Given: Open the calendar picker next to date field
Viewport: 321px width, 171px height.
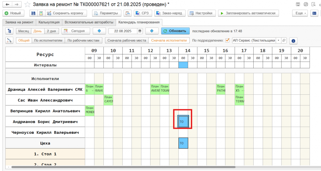Looking at the screenshot, I should click(139, 31).
